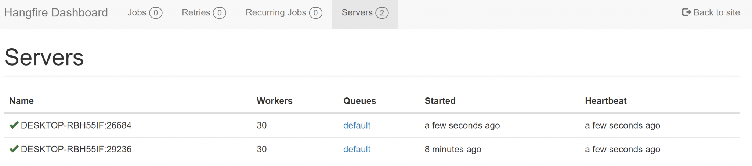The image size is (752, 166).
Task: Click the Heartbeat column header
Action: coord(605,101)
